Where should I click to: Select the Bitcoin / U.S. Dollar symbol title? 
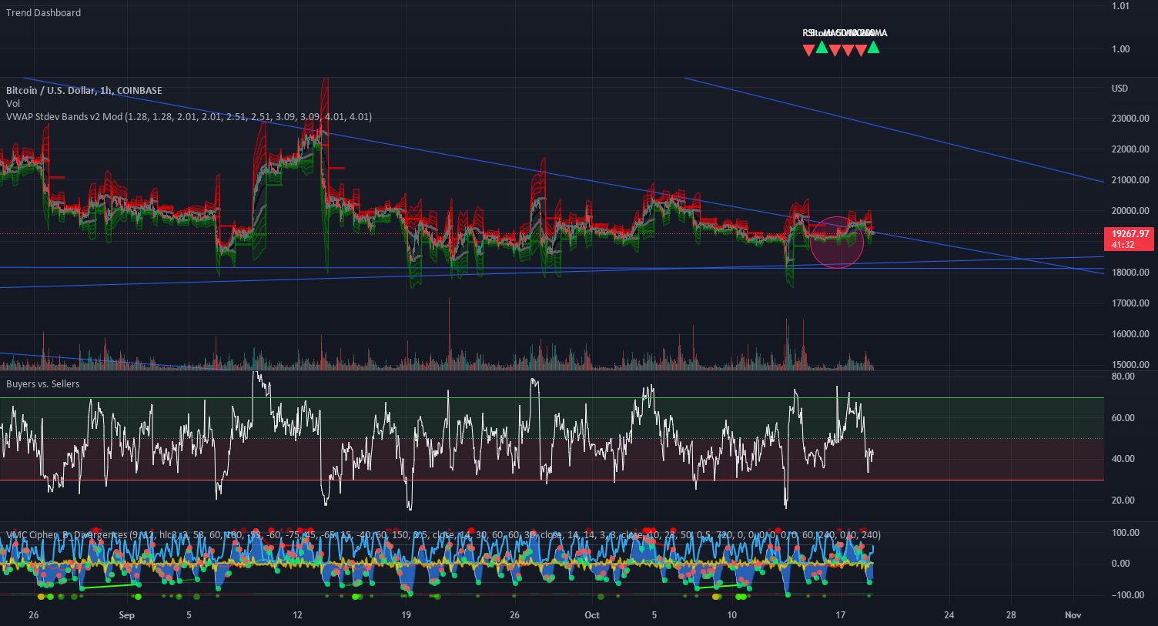[x=84, y=90]
